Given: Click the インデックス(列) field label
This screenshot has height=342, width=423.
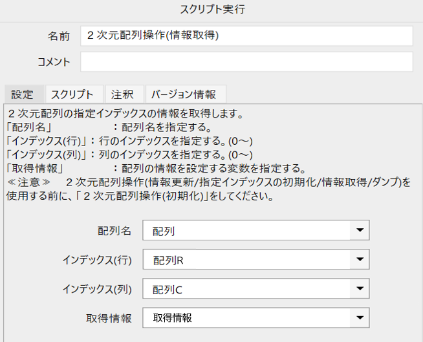Looking at the screenshot, I should [97, 289].
